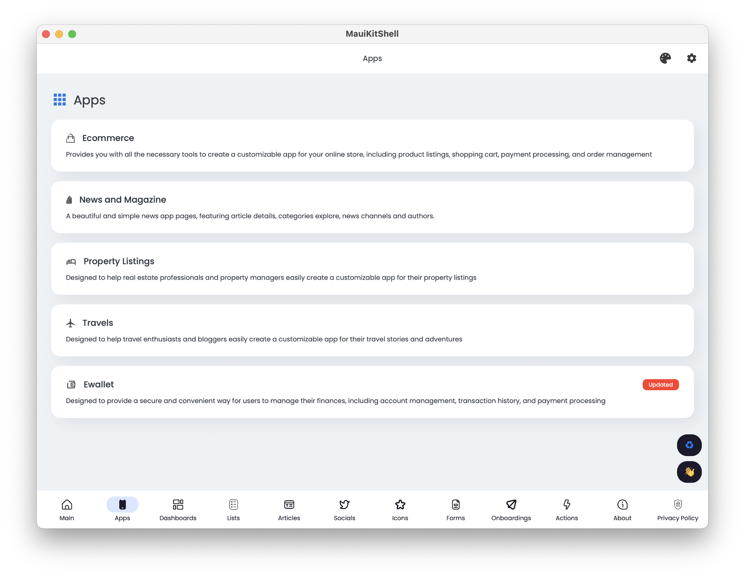Go to the Articles tab
Image resolution: width=745 pixels, height=577 pixels.
tap(289, 510)
